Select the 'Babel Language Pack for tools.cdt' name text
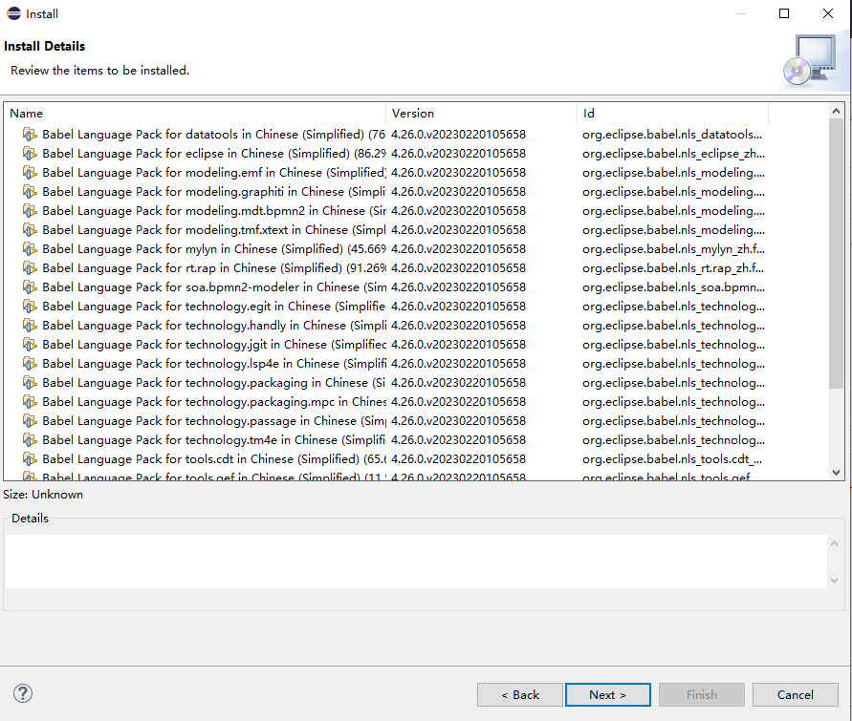This screenshot has height=721, width=852. (x=214, y=459)
